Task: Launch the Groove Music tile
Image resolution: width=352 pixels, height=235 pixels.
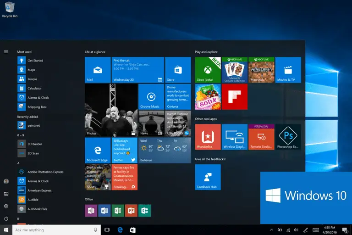Action: [151, 97]
